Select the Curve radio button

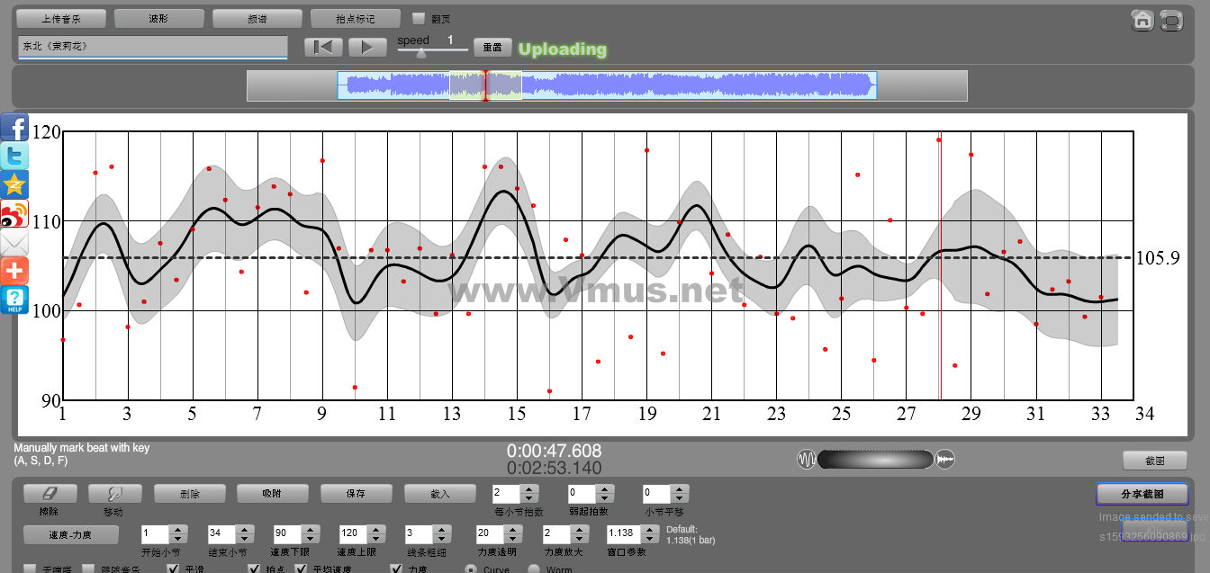point(471,569)
